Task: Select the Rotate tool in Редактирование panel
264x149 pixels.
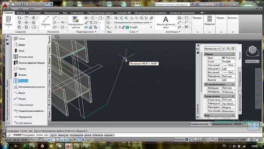Action: 93,18
